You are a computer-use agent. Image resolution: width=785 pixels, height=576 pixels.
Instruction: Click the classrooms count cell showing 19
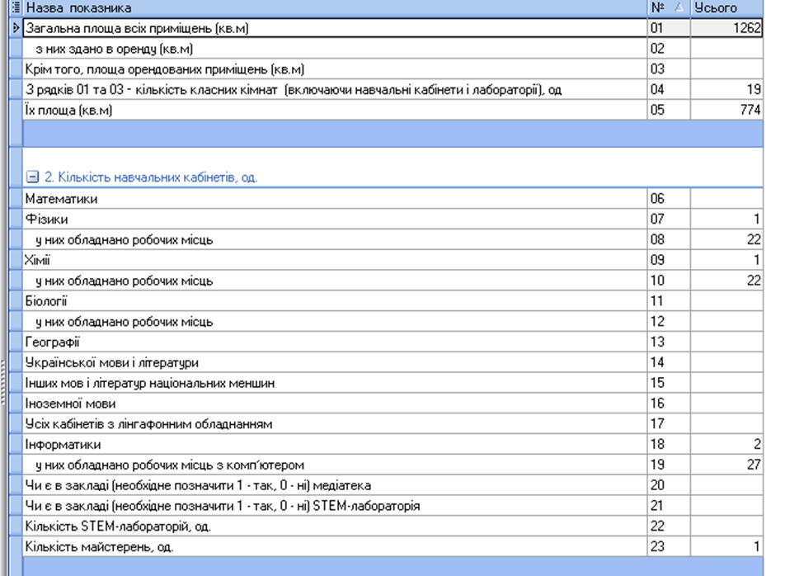click(726, 89)
